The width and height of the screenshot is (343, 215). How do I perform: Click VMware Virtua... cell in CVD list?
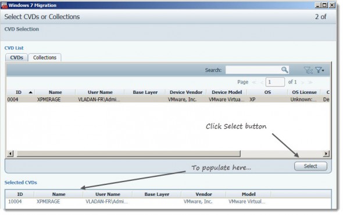tap(226, 100)
